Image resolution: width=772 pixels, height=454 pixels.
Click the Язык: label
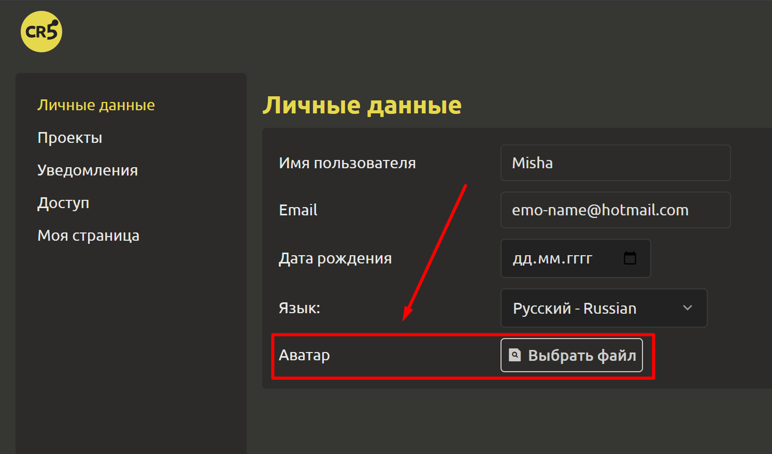[299, 308]
